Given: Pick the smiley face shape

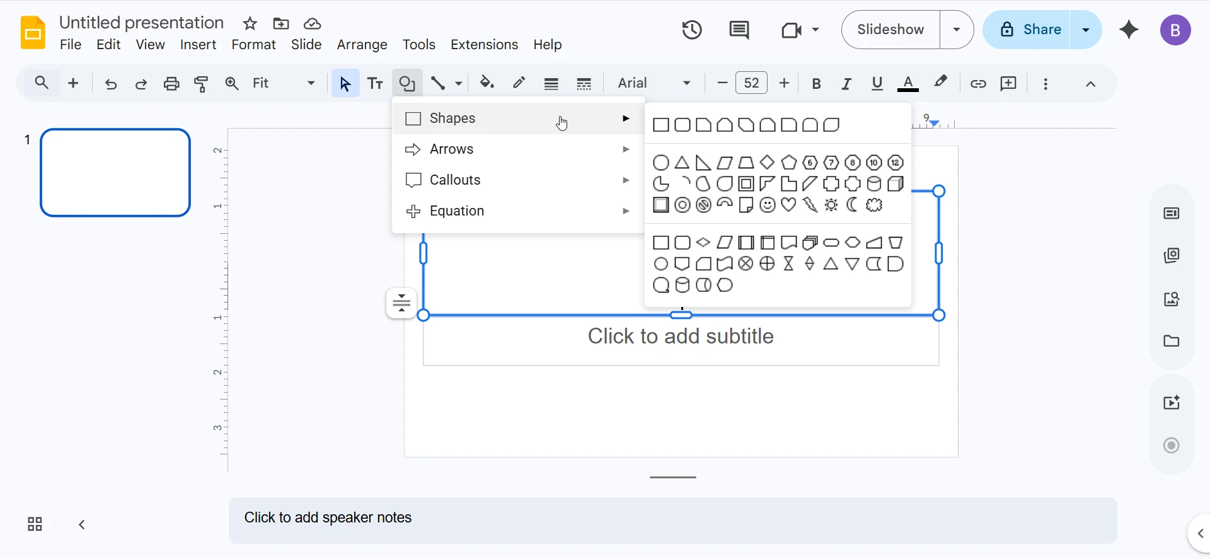Looking at the screenshot, I should pos(767,205).
